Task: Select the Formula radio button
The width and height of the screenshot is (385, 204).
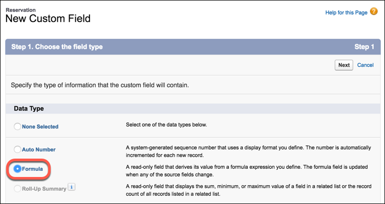Action: pos(17,169)
